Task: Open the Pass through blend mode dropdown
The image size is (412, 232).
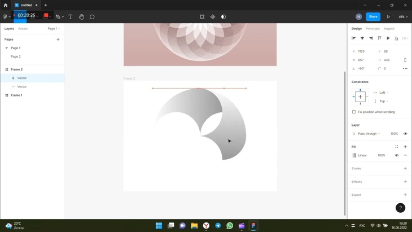Action: coord(369,134)
